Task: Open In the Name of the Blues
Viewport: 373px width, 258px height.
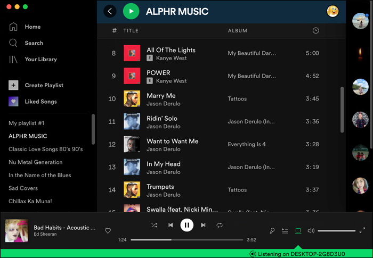Action: (x=40, y=176)
